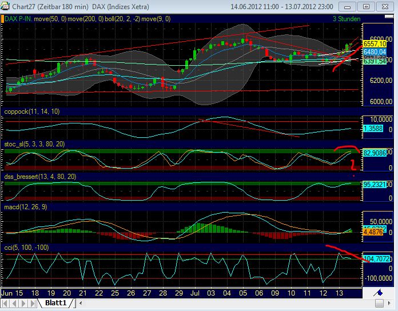Image resolution: width=398 pixels, height=311 pixels.
Task: Click the blue 6480,04 price tag
Action: [x=375, y=52]
